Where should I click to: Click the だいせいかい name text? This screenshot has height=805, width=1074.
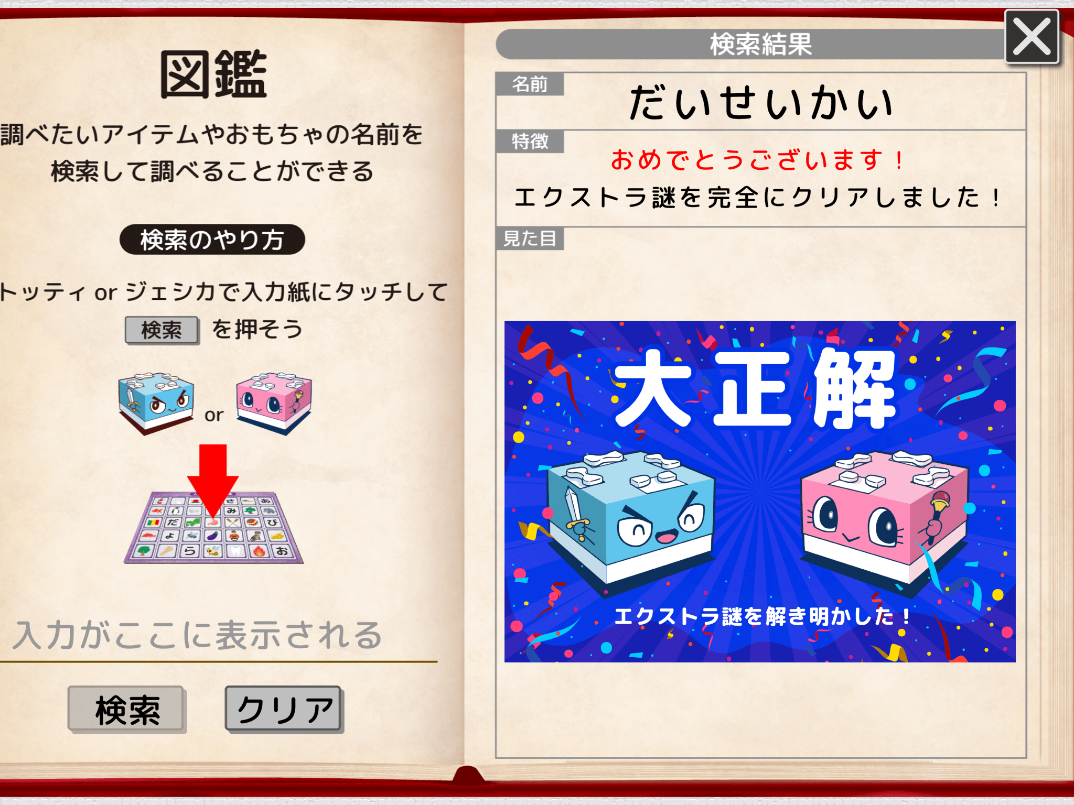761,103
